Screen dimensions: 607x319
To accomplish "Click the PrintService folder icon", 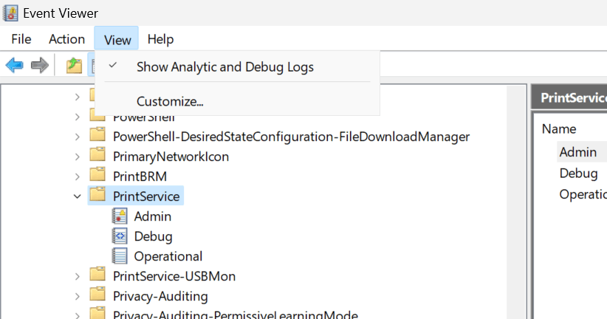I will [x=97, y=194].
